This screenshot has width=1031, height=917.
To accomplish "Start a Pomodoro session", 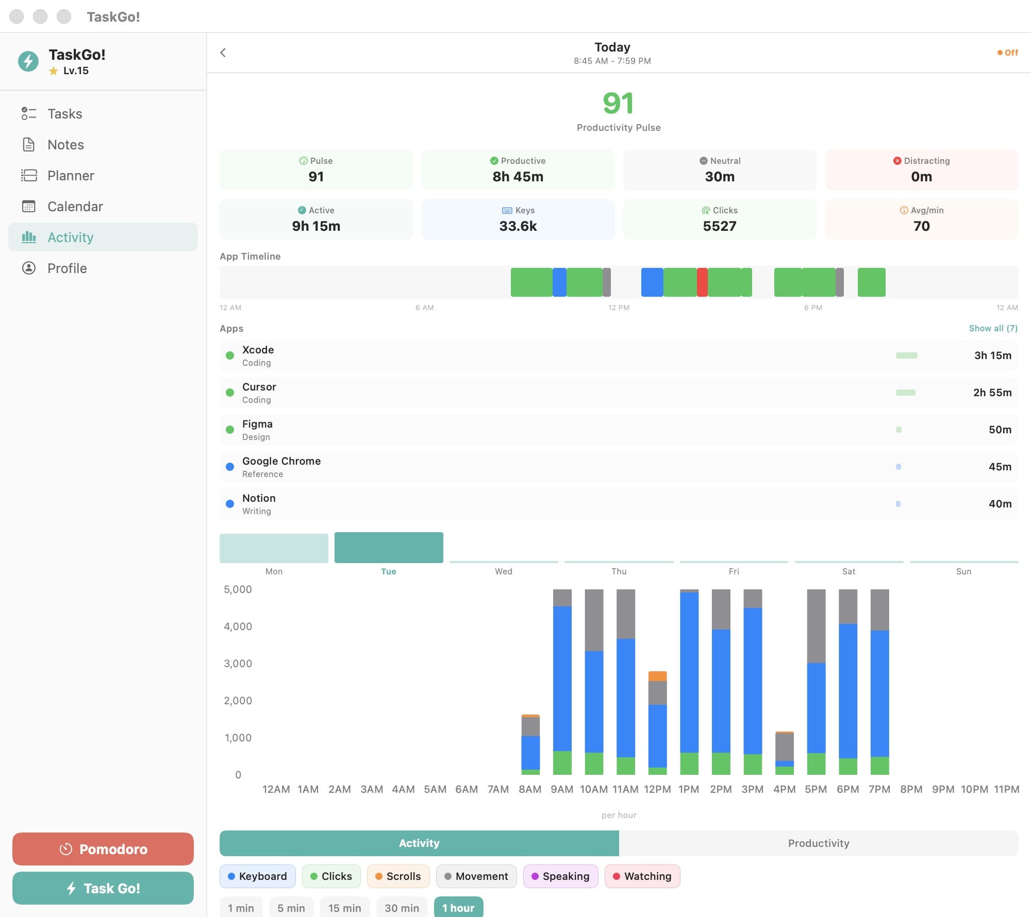I will point(103,849).
